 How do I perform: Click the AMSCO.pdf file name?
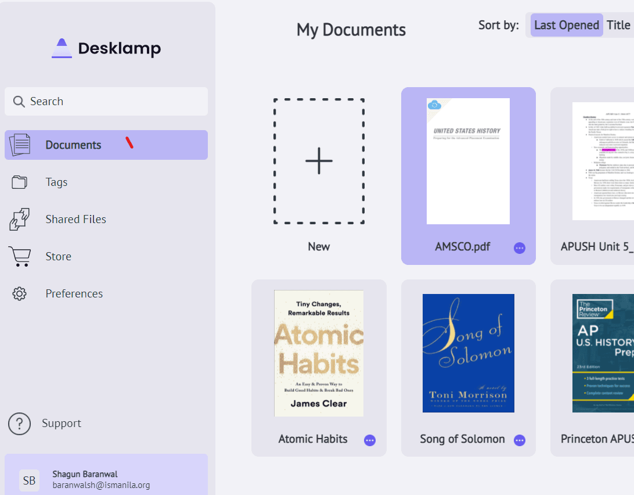463,247
